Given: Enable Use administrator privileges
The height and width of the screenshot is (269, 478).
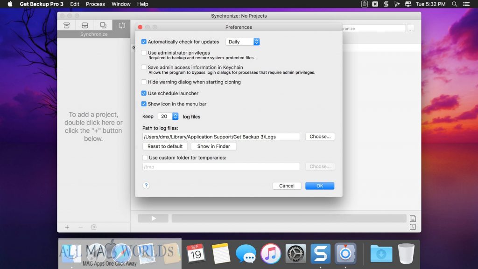Looking at the screenshot, I should tap(144, 53).
